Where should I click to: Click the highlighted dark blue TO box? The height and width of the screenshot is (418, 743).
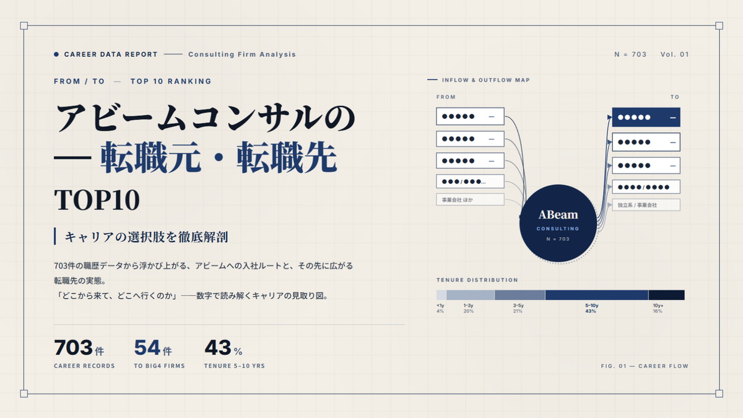[646, 117]
